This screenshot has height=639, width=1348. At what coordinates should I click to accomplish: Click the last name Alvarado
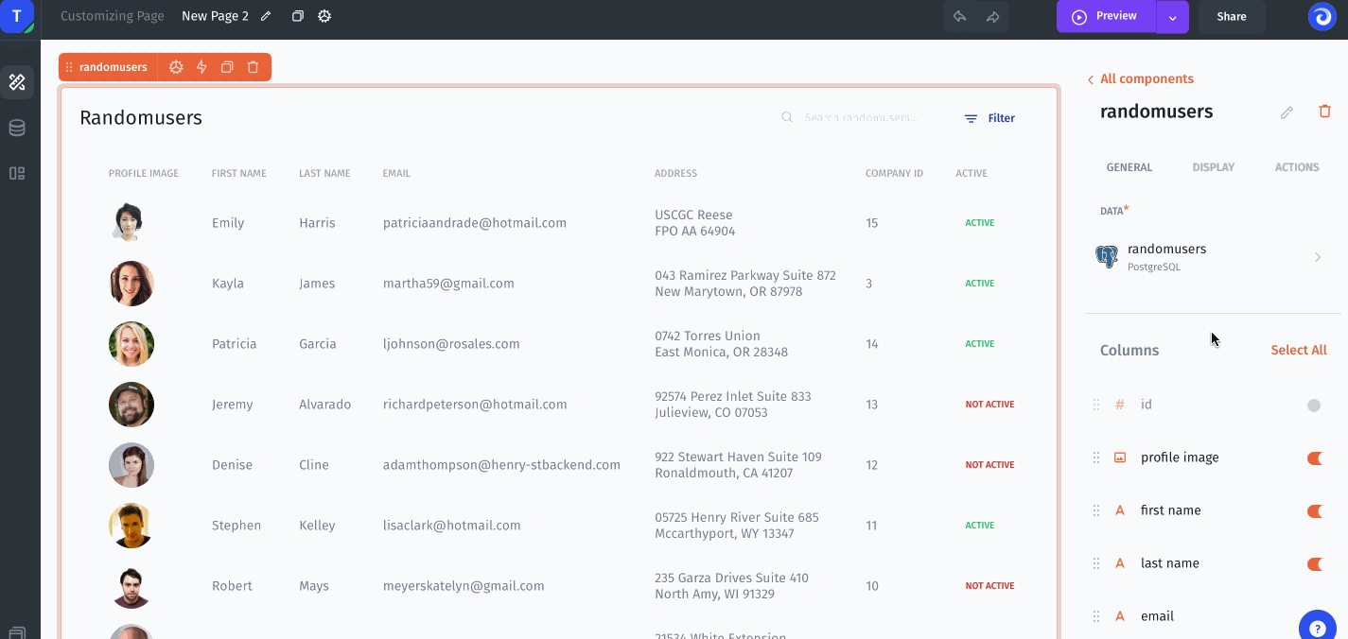point(324,405)
